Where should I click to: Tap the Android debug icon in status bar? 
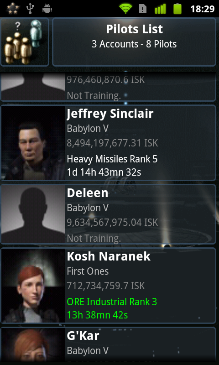click(x=47, y=9)
